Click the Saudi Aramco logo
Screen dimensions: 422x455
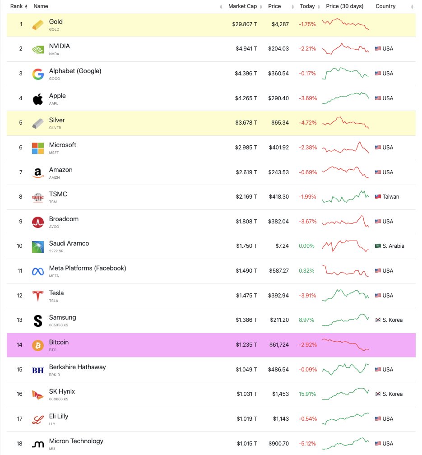[38, 247]
